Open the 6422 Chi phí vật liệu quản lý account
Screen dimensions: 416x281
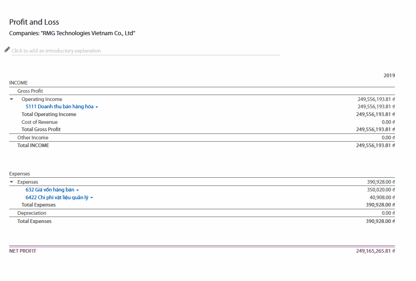click(x=57, y=197)
